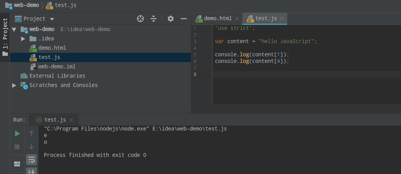Rerun test.js with green play button

click(17, 134)
